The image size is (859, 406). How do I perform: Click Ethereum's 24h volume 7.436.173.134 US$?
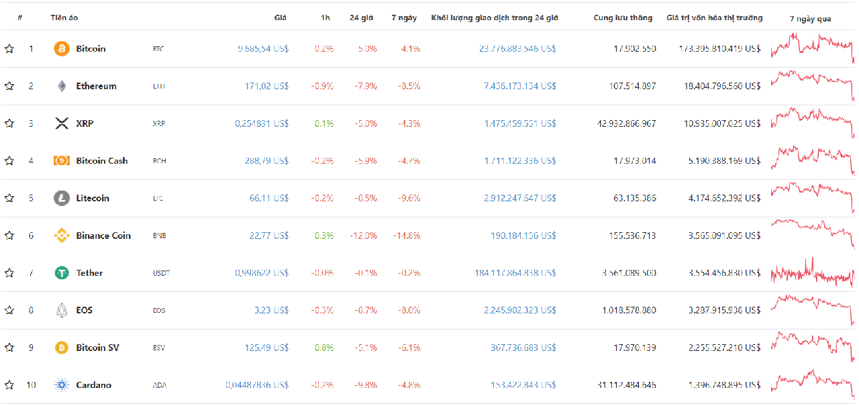click(x=520, y=86)
